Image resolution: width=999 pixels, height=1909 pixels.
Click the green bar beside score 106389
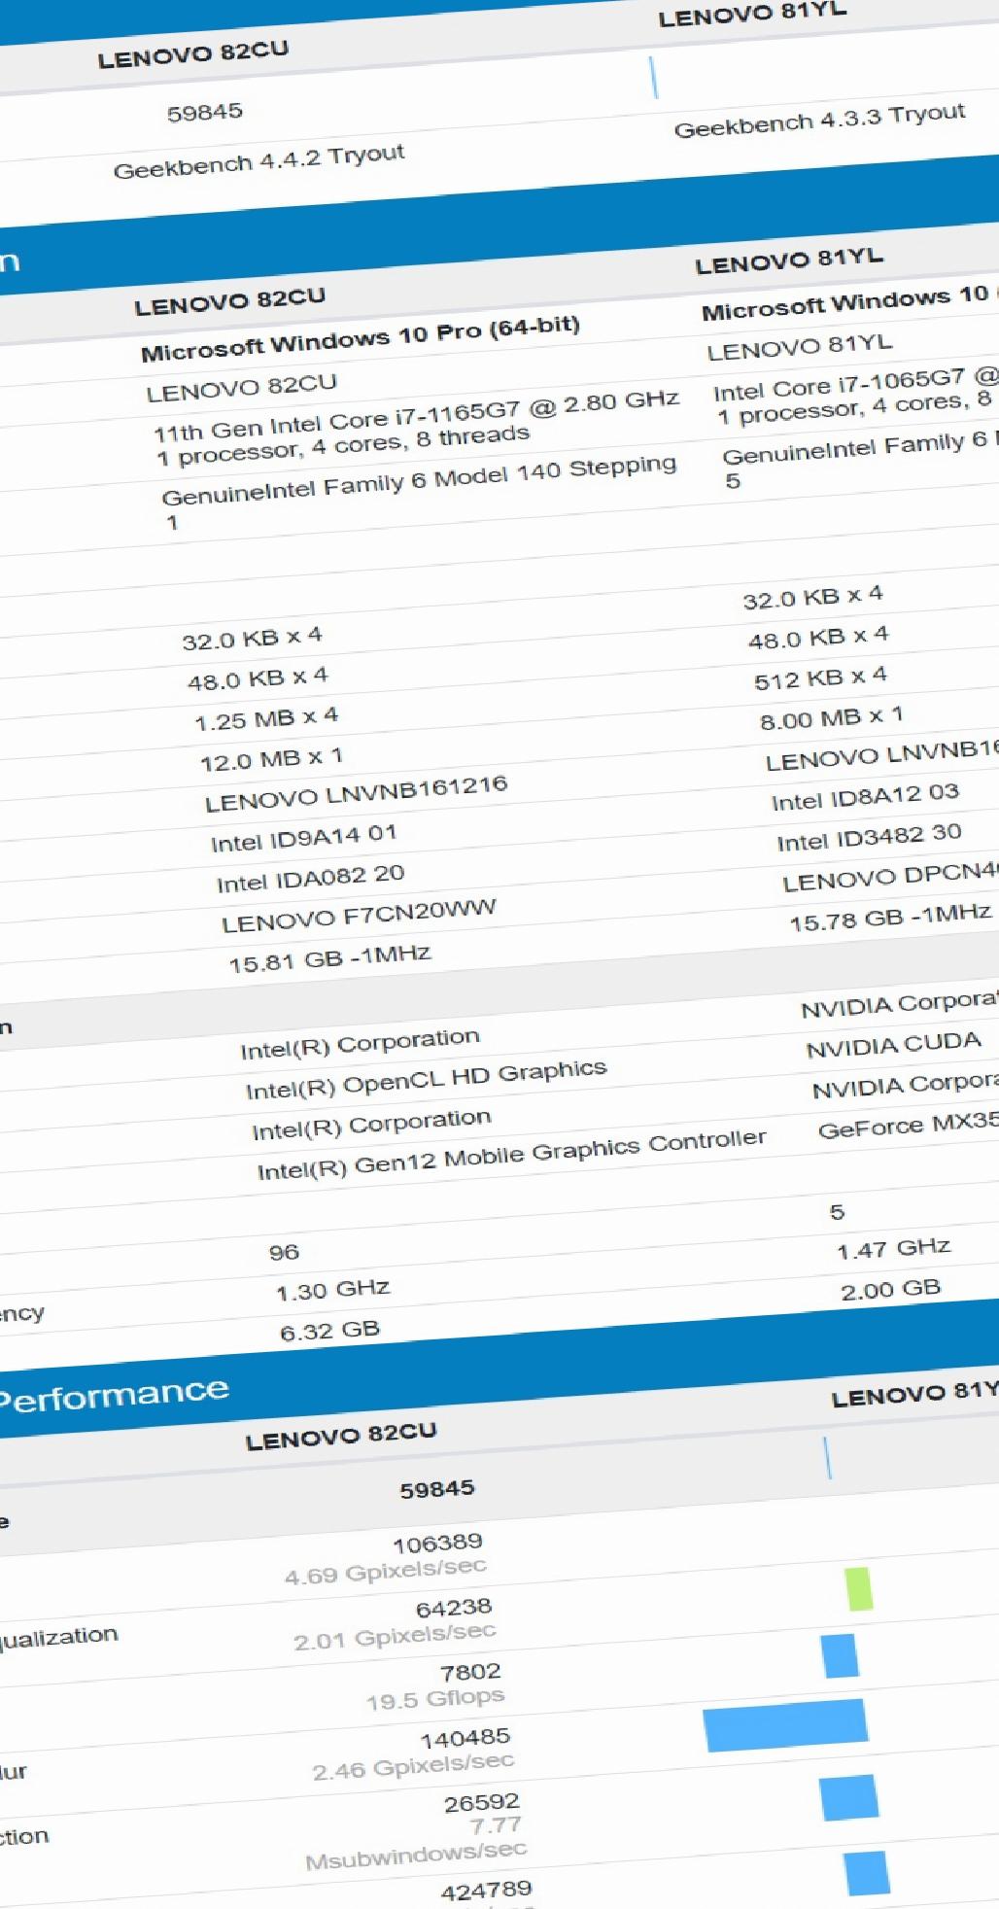858,1588
